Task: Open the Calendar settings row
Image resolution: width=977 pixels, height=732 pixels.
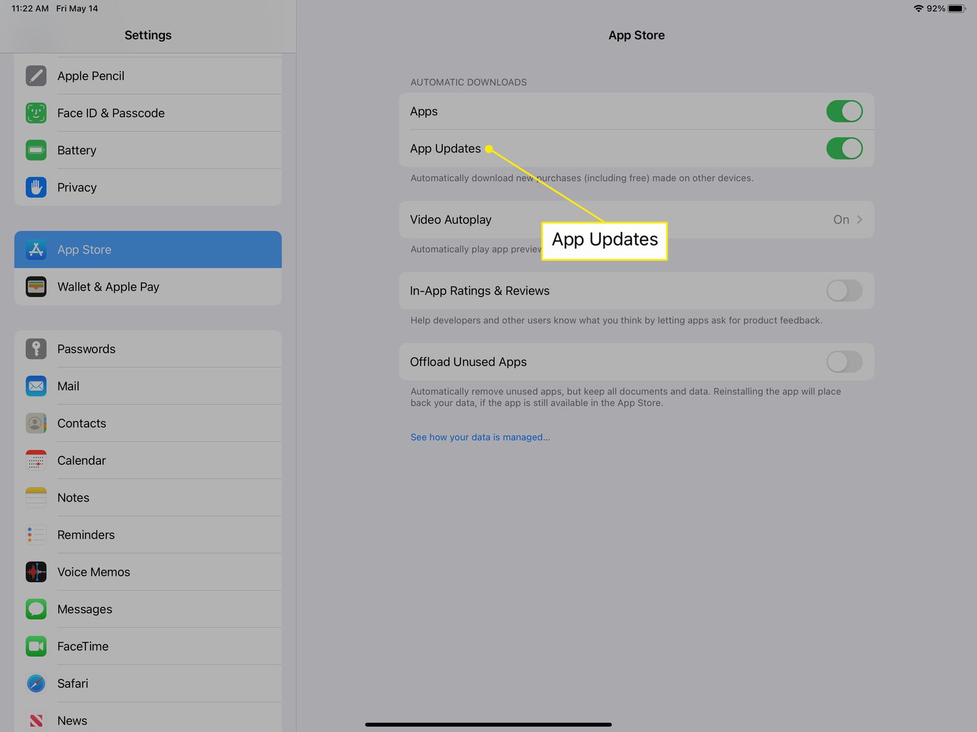Action: [148, 460]
